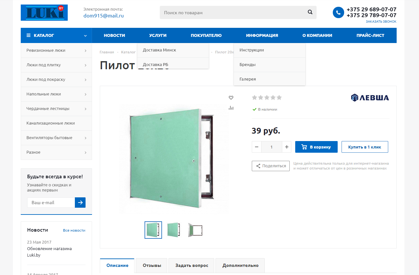Click the compare bar chart icon
This screenshot has height=275, width=419.
click(231, 108)
